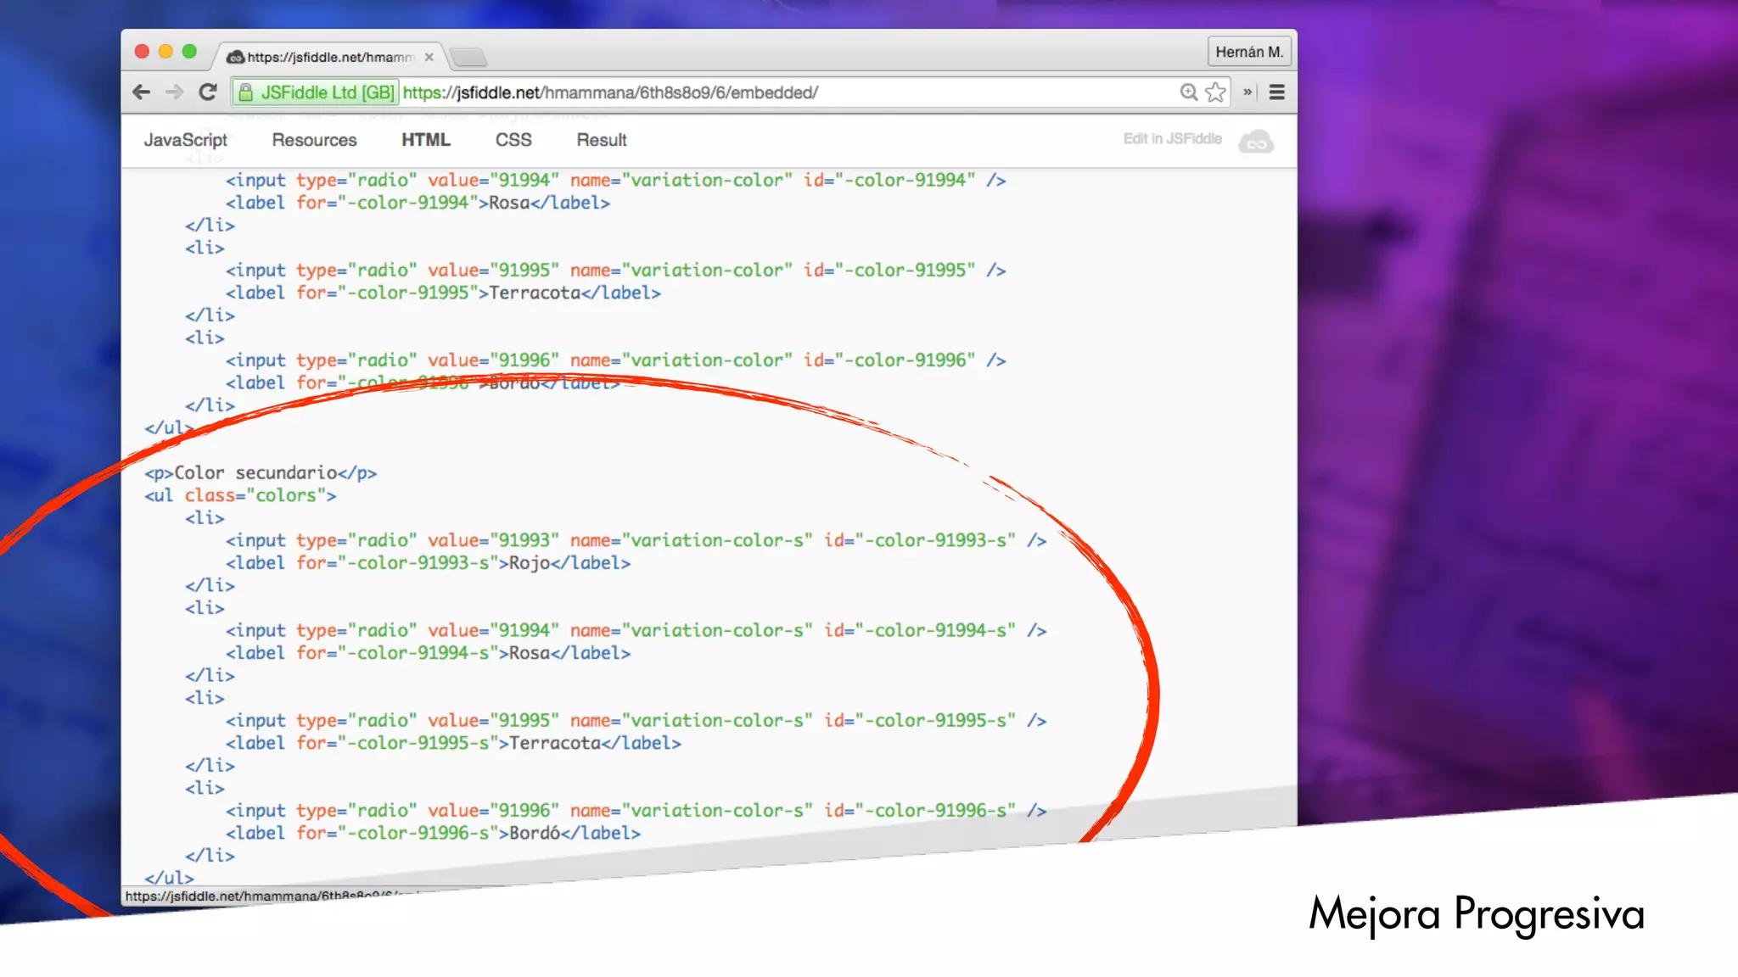
Task: Open the zoom magnifier in address bar
Action: click(1188, 92)
